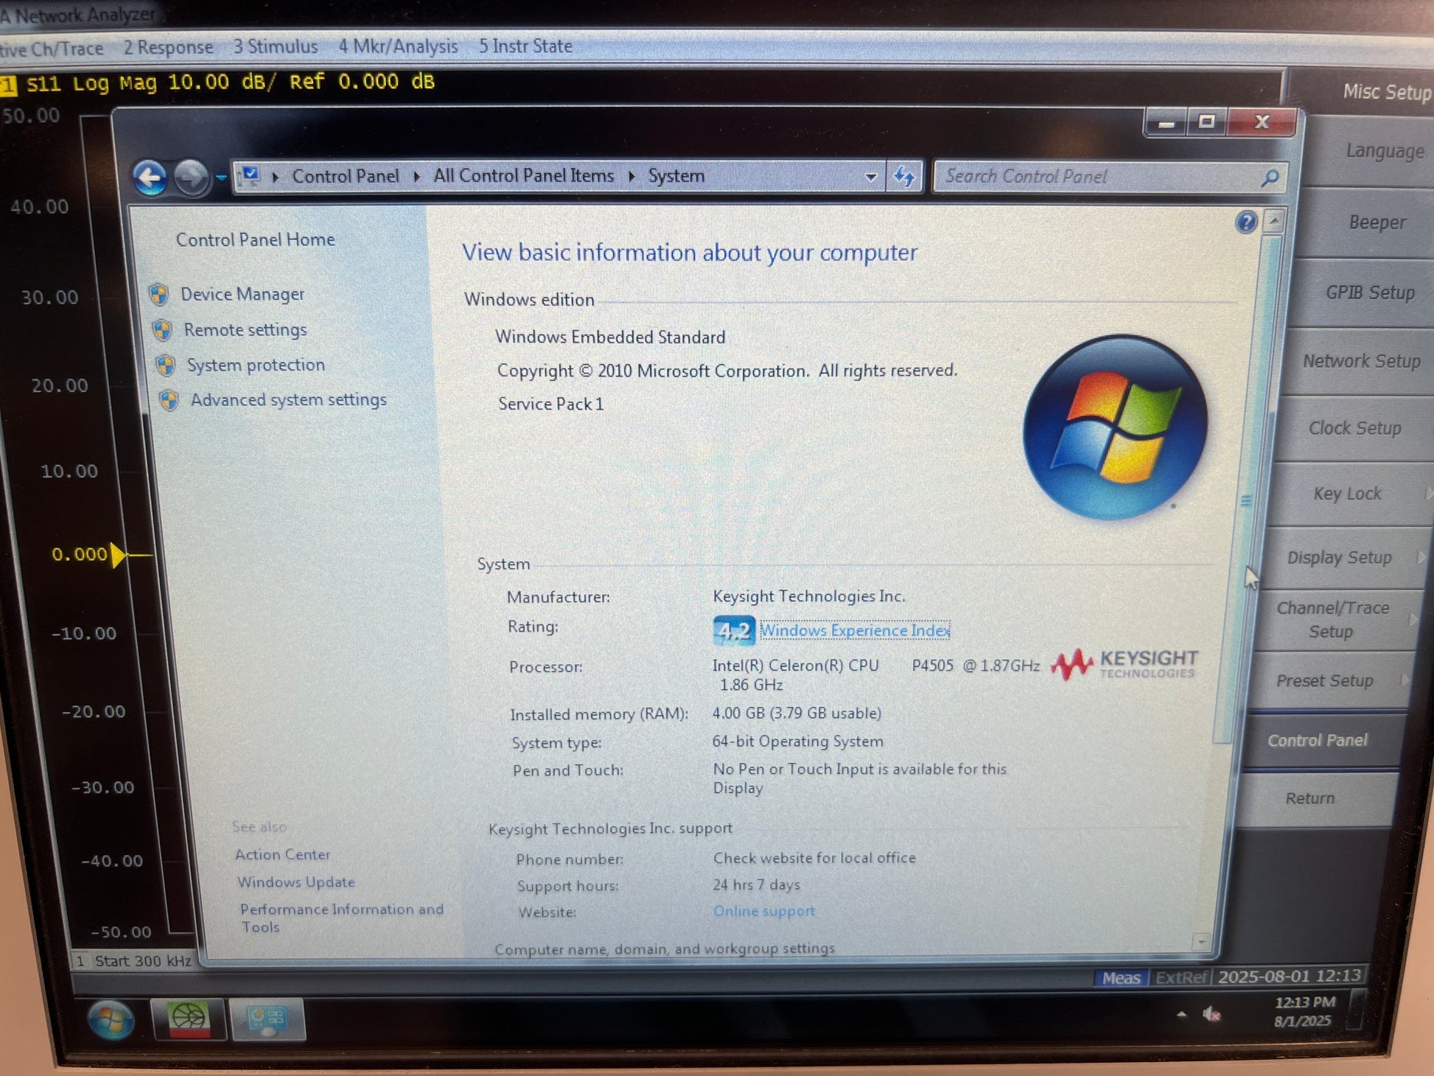Open the Windows Start orb

[x=111, y=1020]
